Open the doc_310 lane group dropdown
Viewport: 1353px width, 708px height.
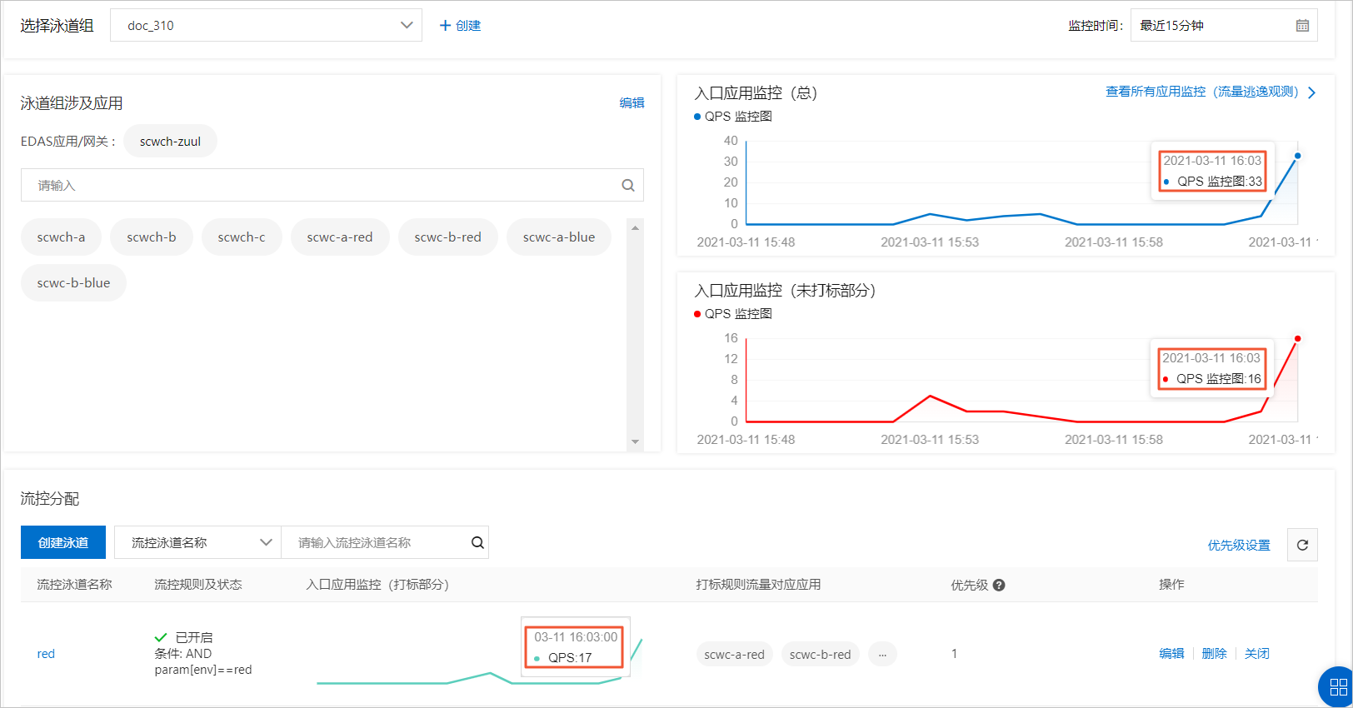pos(266,25)
